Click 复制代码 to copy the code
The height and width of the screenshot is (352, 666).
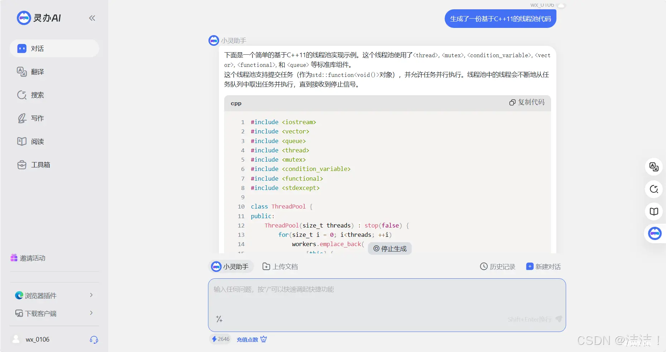pos(527,102)
